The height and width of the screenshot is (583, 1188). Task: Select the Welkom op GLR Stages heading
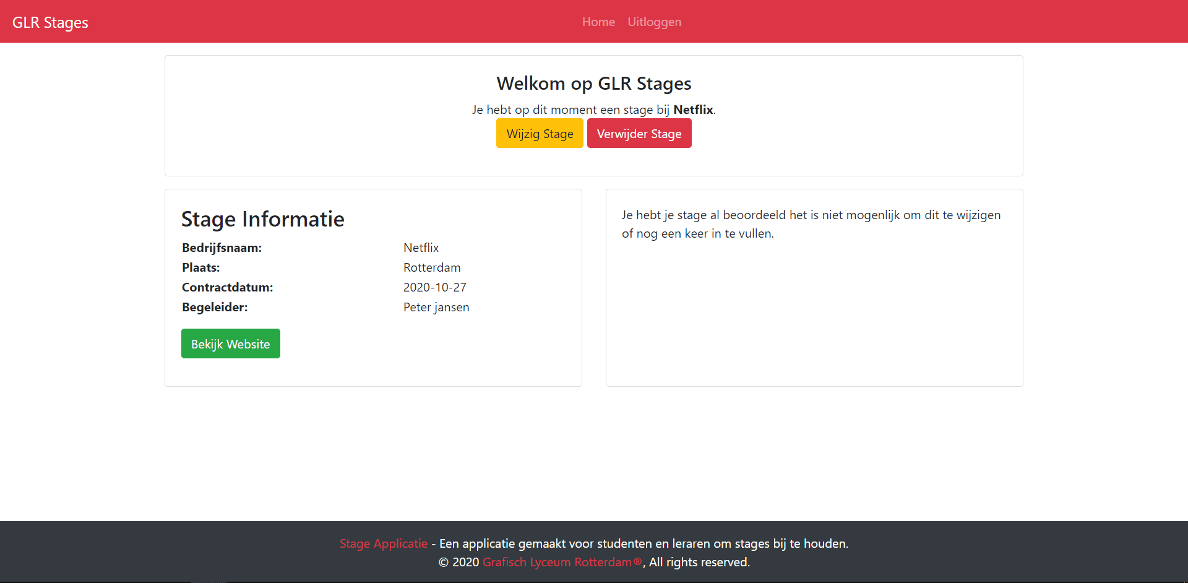pos(594,84)
